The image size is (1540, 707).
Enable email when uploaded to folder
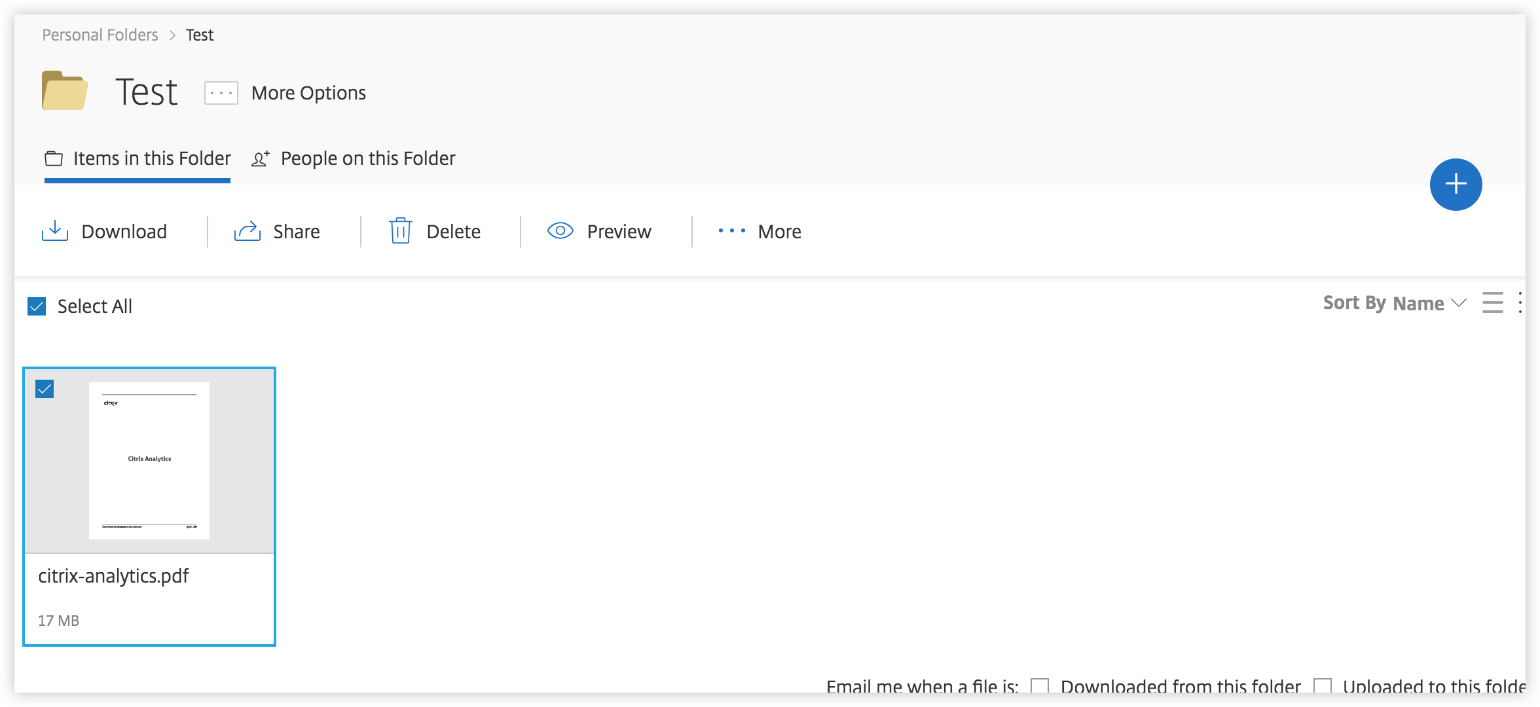click(x=1322, y=686)
